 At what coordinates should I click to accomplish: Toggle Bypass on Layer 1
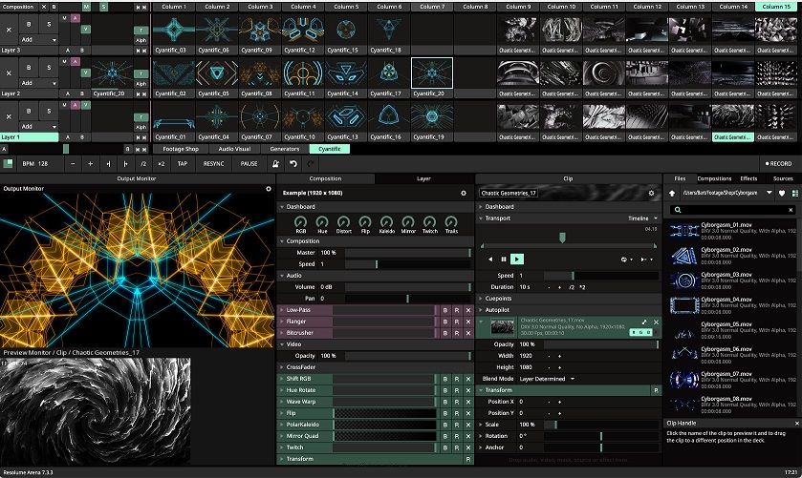click(29, 111)
